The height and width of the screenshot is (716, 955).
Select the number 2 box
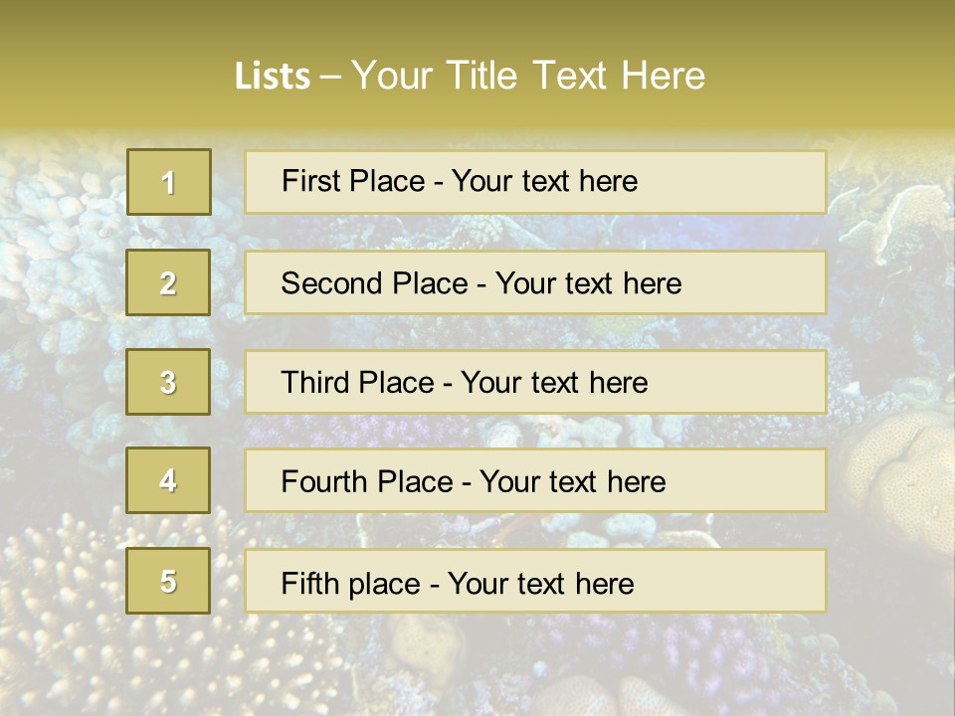[168, 282]
